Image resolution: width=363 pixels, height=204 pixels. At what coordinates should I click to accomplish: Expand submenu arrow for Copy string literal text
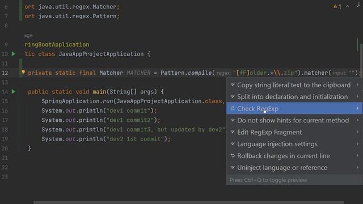click(x=357, y=84)
